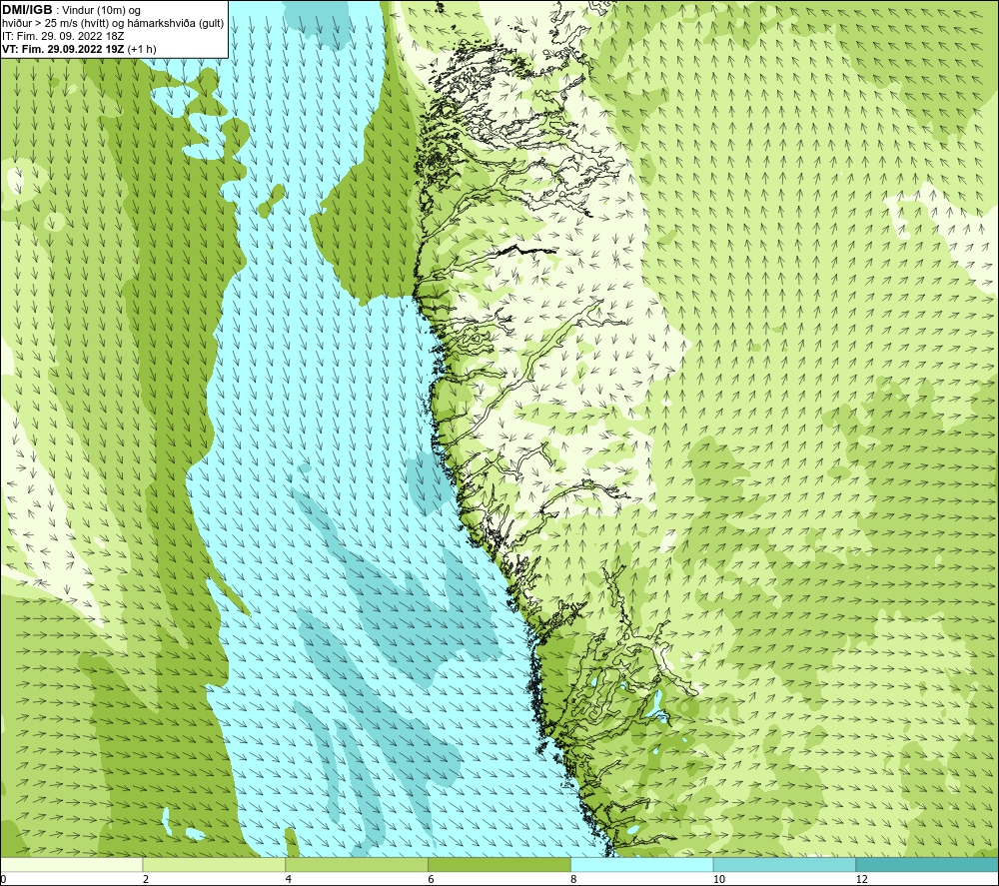Click the legend scale label '4'
Image resolution: width=999 pixels, height=886 pixels.
(289, 879)
